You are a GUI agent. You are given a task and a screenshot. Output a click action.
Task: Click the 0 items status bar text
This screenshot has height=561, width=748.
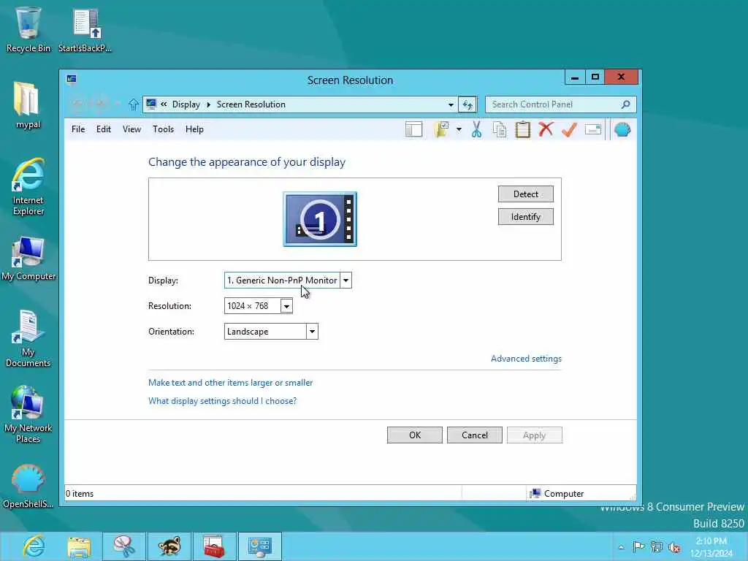(x=80, y=494)
